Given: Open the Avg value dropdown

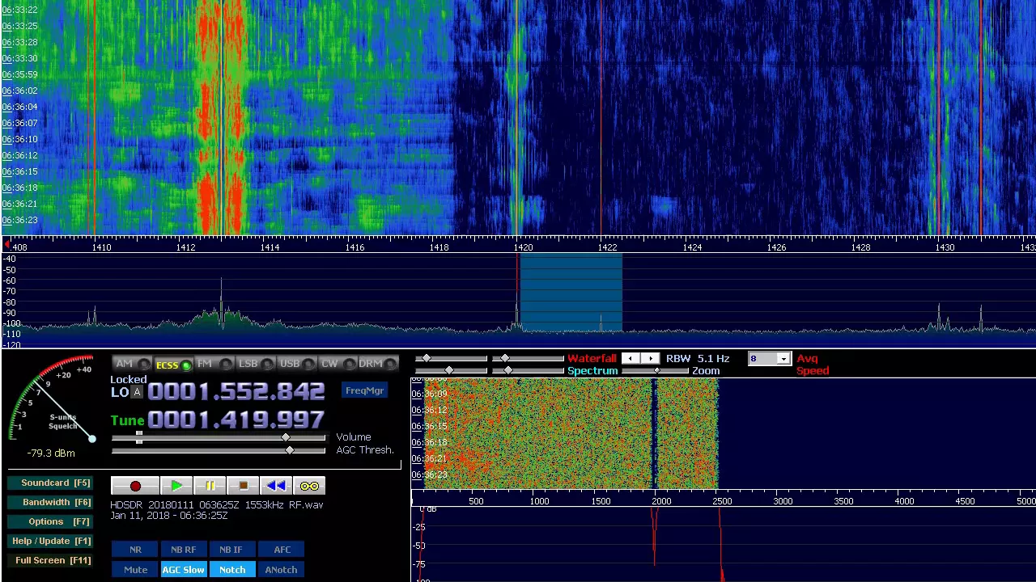Looking at the screenshot, I should click(783, 359).
